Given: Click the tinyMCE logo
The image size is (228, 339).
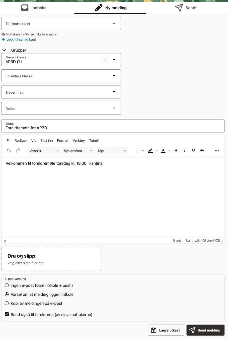Looking at the screenshot, I should [211, 240].
